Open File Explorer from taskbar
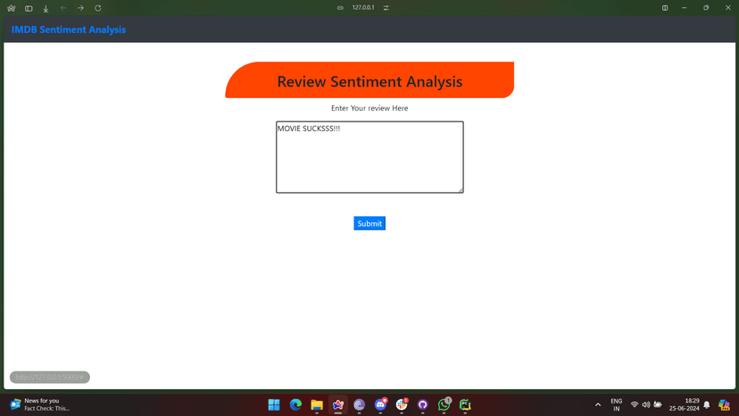The height and width of the screenshot is (416, 739). point(317,404)
